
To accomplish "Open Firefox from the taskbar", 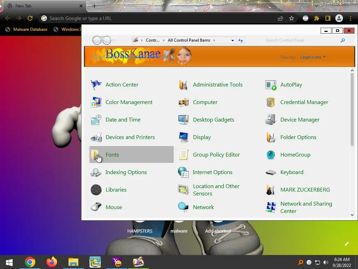I will coord(52,262).
